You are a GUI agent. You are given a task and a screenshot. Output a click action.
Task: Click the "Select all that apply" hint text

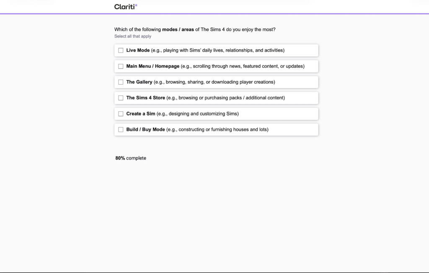coord(133,36)
